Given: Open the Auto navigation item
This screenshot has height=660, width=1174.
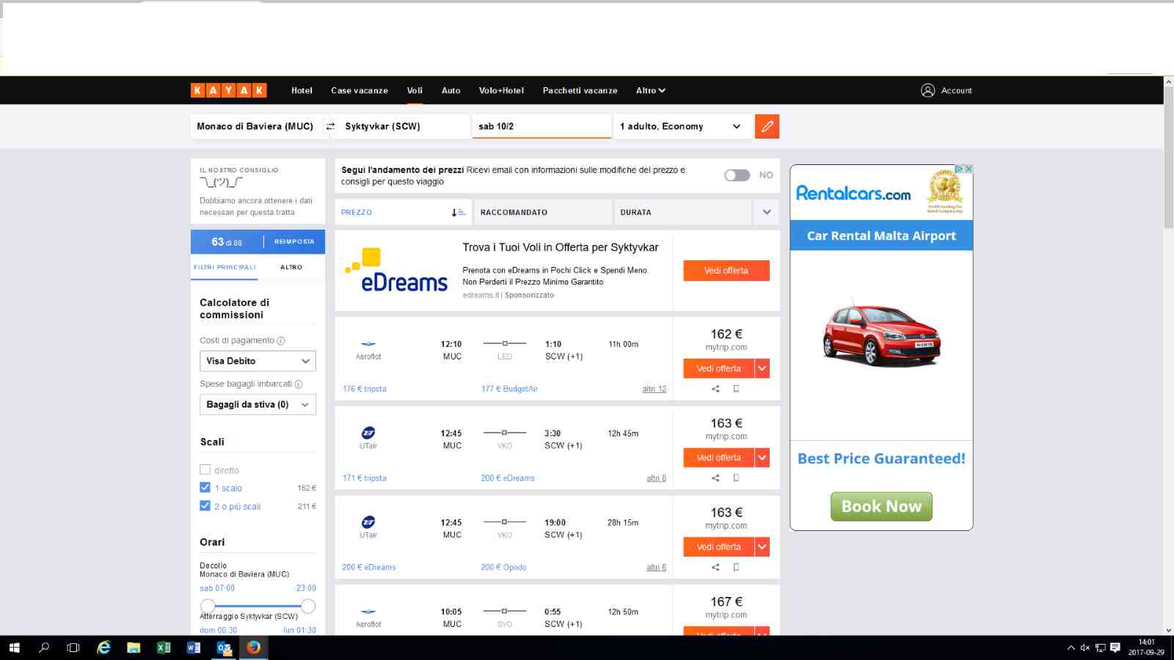Looking at the screenshot, I should (451, 90).
